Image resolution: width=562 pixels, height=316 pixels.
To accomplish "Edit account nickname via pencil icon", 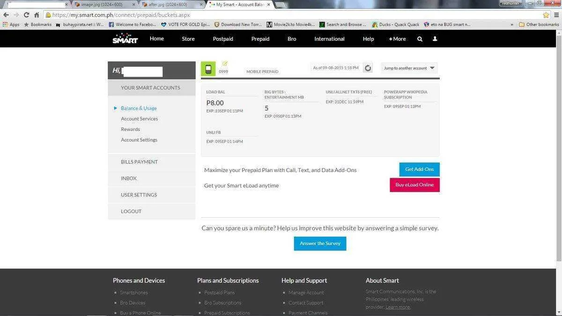I will click(225, 64).
